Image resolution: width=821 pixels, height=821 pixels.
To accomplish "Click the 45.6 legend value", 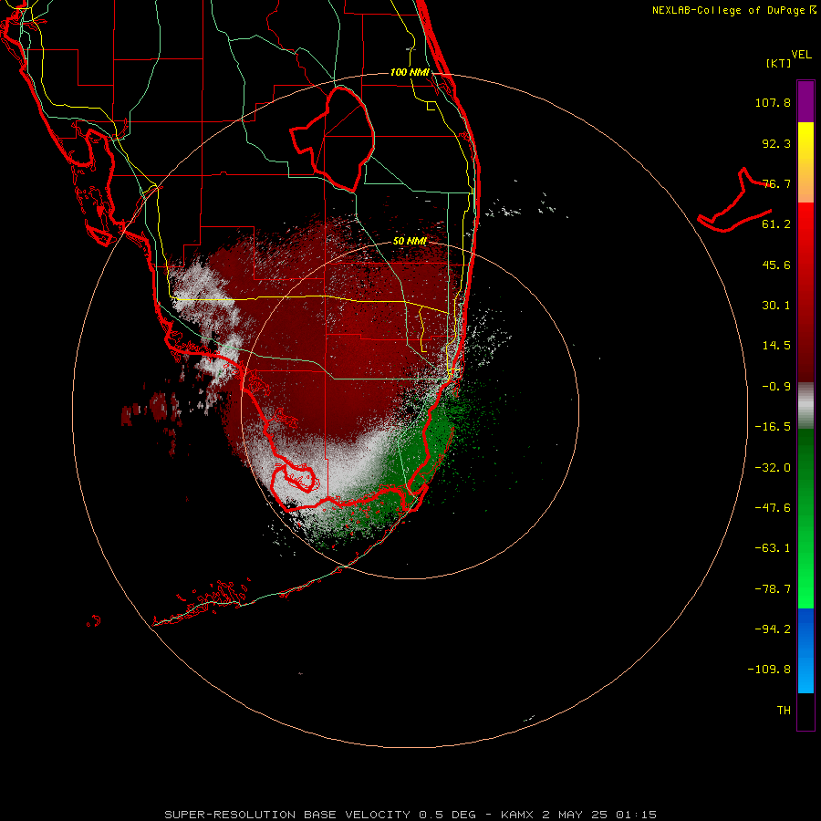I will pyautogui.click(x=776, y=265).
